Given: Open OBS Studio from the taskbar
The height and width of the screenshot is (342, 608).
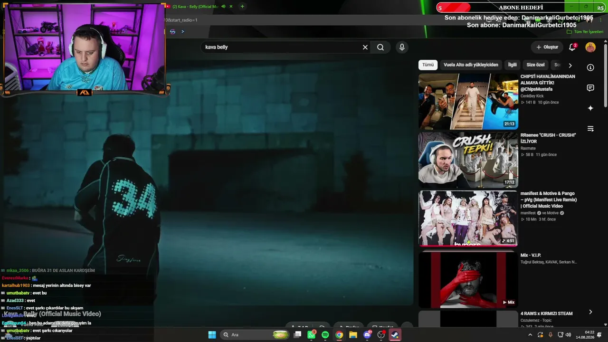Looking at the screenshot, I should (381, 335).
